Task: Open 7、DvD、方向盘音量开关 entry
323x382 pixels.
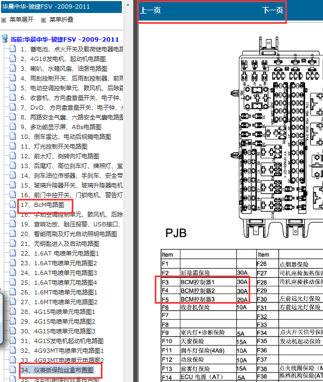Action: click(x=72, y=108)
